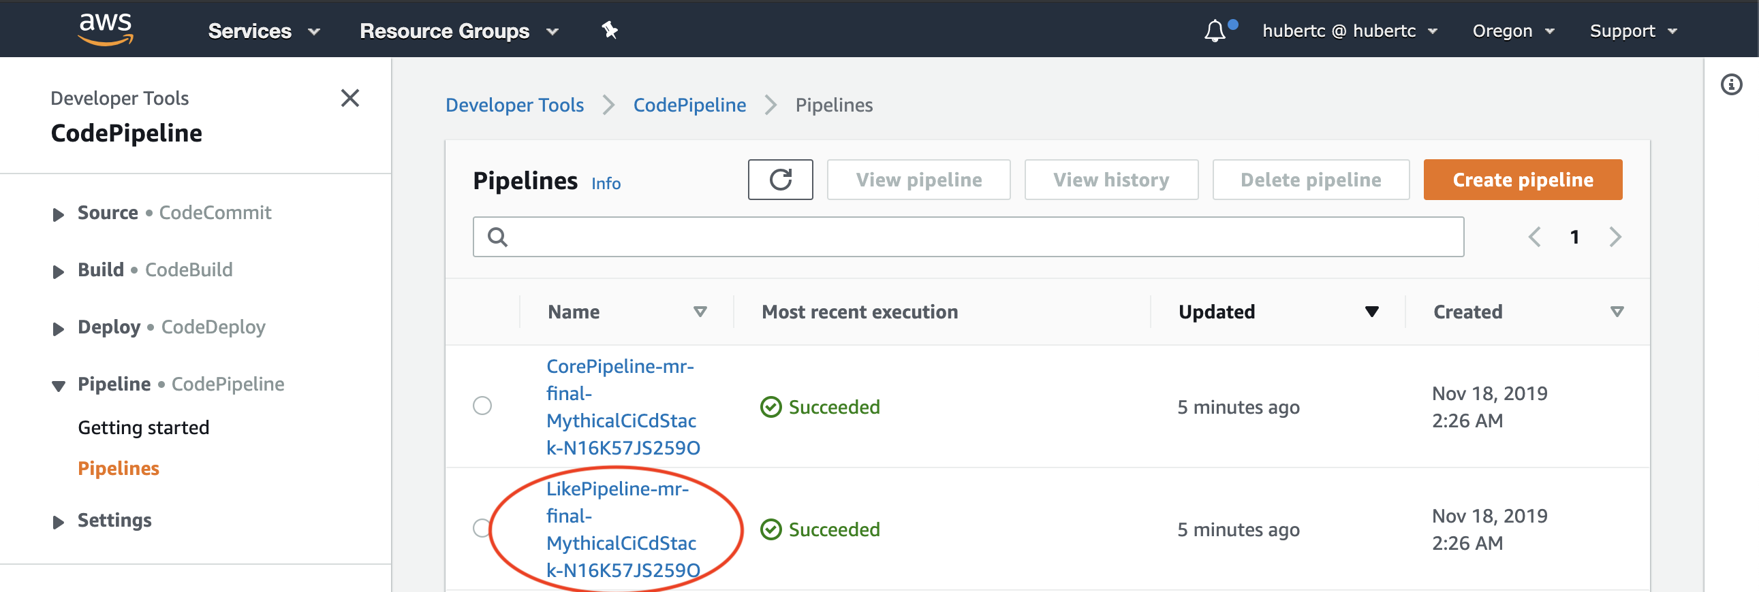Go to next page of pipelines
The width and height of the screenshot is (1759, 592).
[1615, 237]
